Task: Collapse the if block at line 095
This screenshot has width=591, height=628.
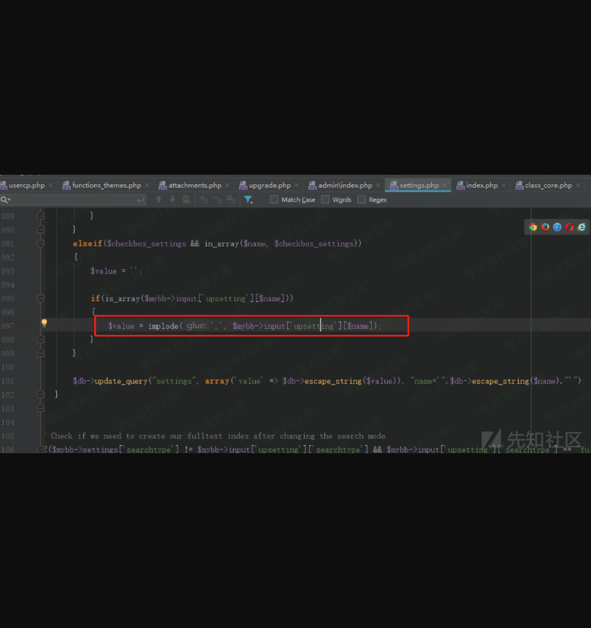Action: pyautogui.click(x=40, y=298)
